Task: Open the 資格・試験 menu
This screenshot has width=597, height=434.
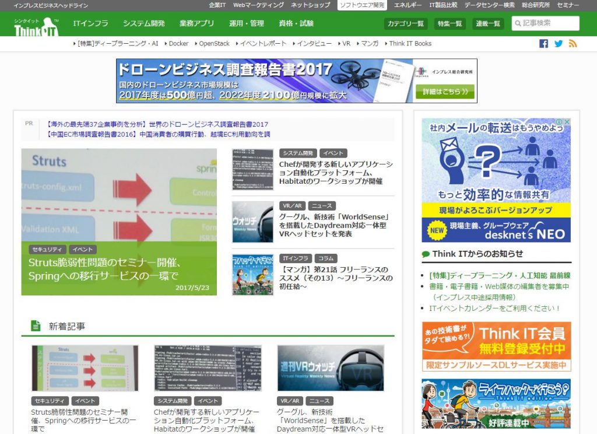Action: [296, 23]
